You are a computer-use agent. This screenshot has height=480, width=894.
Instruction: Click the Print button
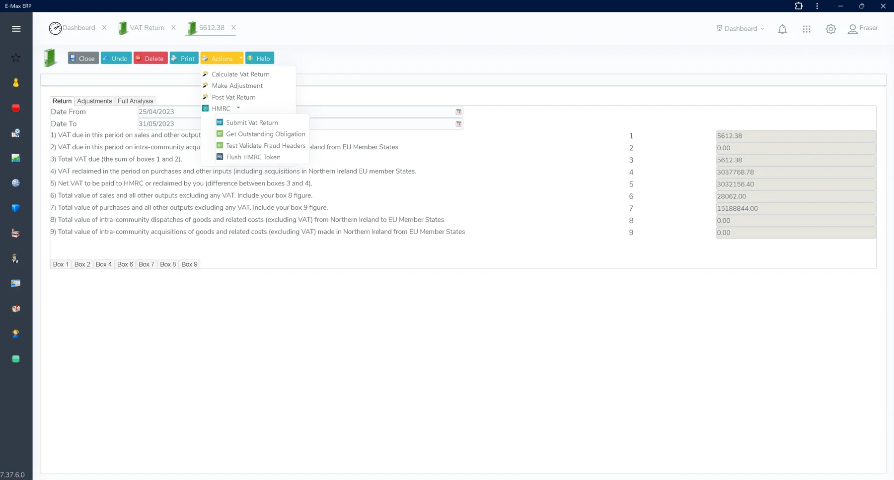pyautogui.click(x=184, y=59)
